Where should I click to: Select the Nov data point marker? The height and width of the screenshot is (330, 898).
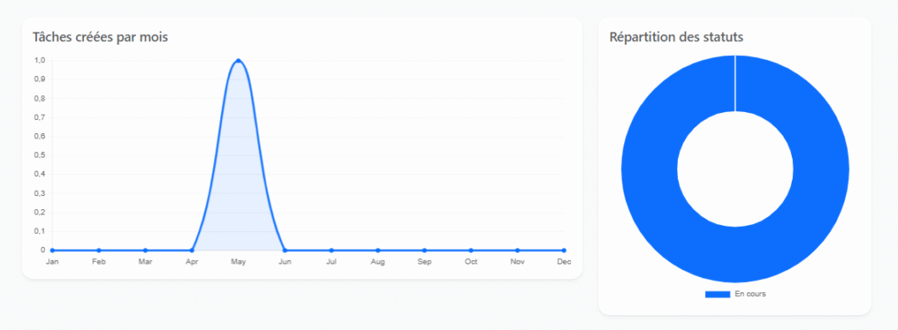517,250
